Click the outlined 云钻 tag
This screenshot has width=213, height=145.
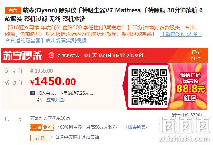pyautogui.click(x=40, y=137)
